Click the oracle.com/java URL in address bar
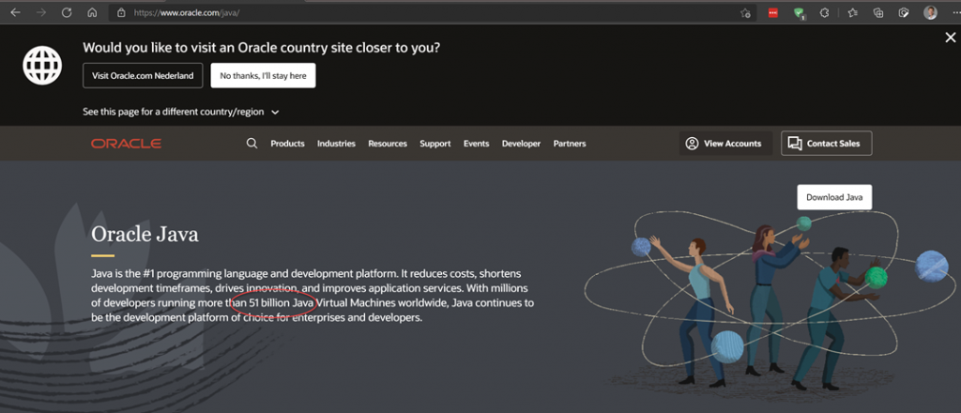 click(x=187, y=12)
